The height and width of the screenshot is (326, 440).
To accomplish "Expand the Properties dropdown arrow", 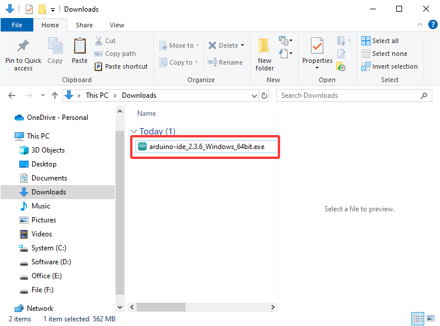I will [317, 68].
